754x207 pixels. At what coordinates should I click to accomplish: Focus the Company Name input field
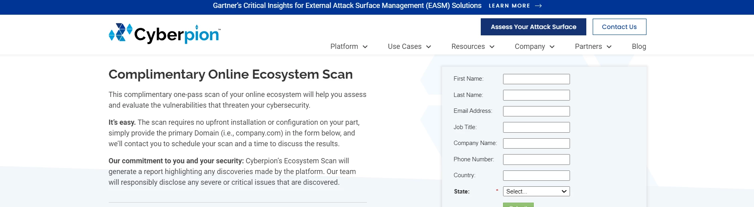click(536, 143)
